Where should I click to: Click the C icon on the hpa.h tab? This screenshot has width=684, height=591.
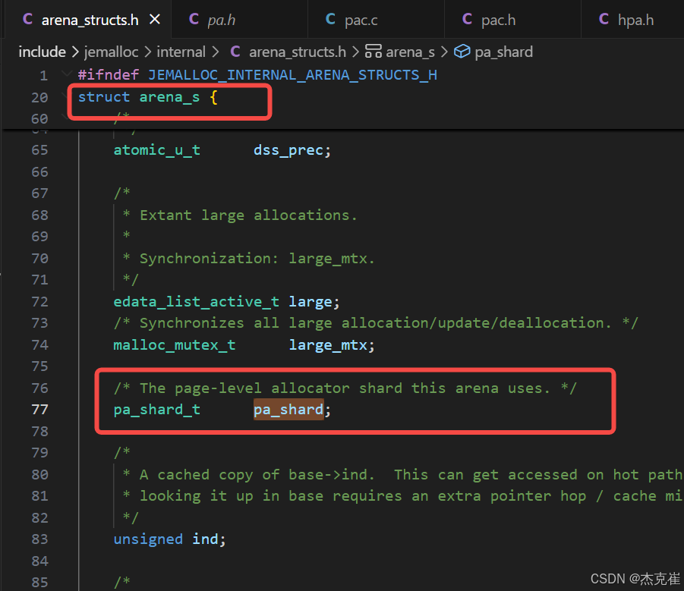(604, 19)
